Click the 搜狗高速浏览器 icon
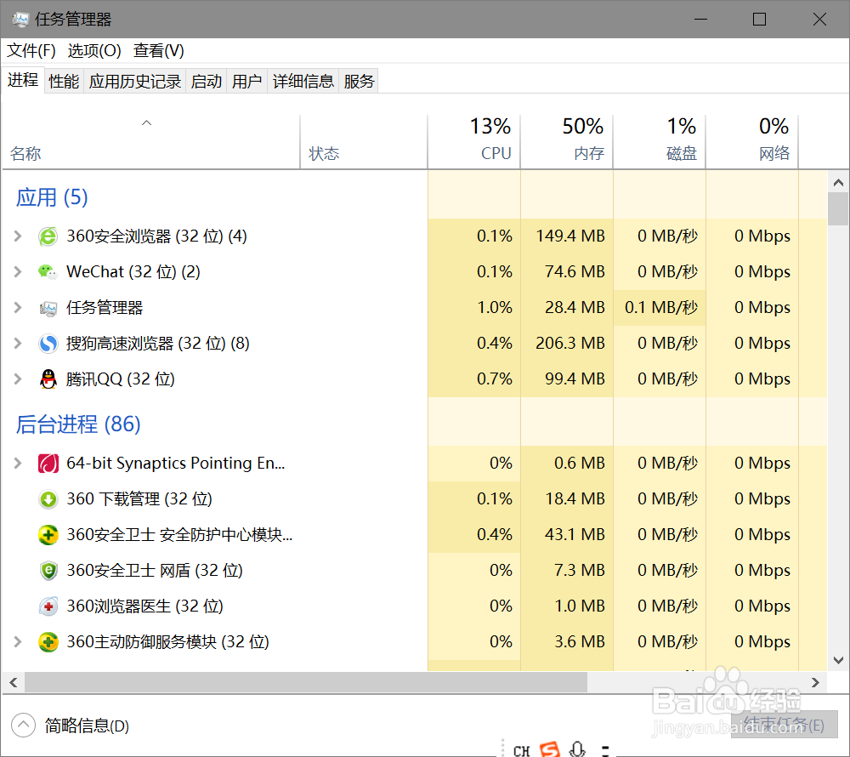Viewport: 850px width, 757px height. click(x=48, y=344)
